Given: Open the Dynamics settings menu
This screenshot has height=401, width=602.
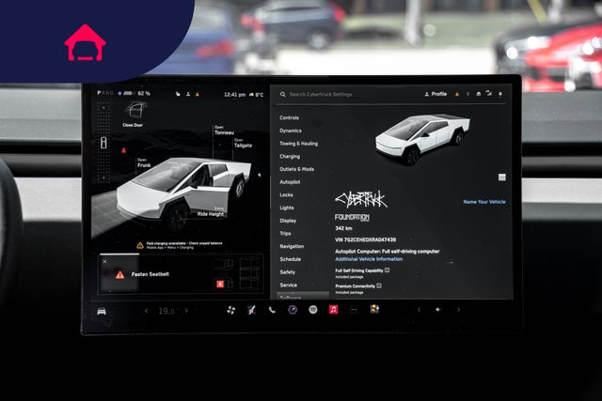Looking at the screenshot, I should (x=291, y=131).
